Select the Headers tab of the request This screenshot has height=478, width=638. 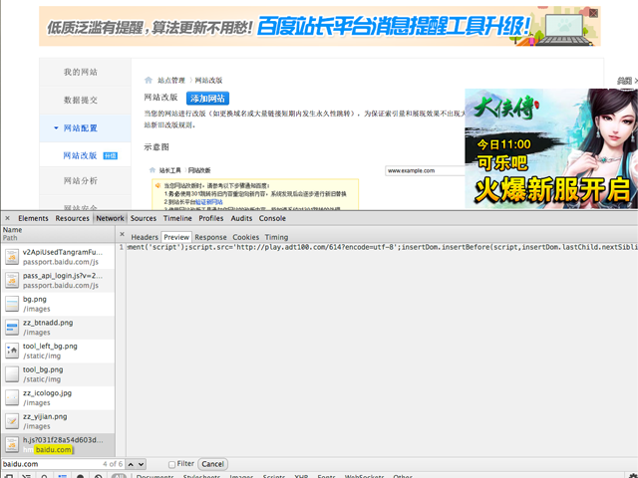coord(145,237)
